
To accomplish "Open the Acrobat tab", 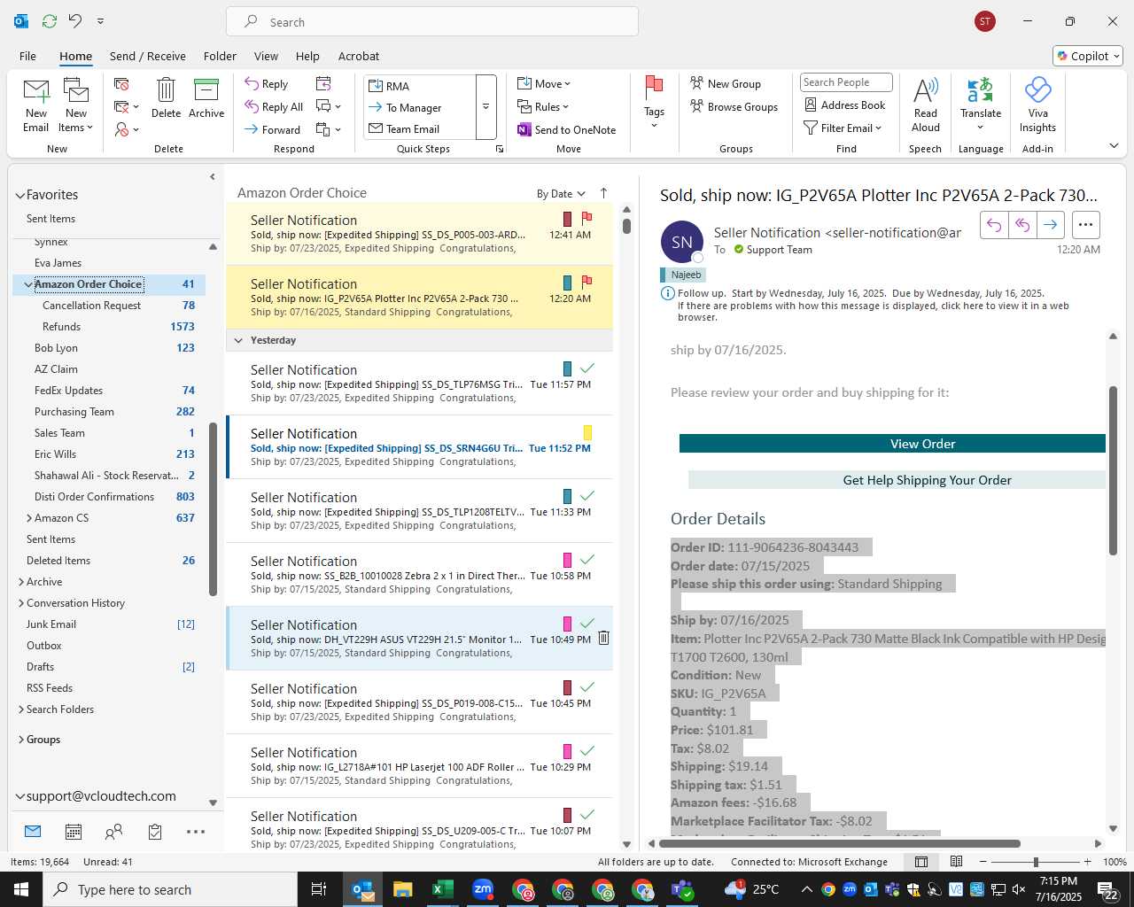I will pos(359,56).
